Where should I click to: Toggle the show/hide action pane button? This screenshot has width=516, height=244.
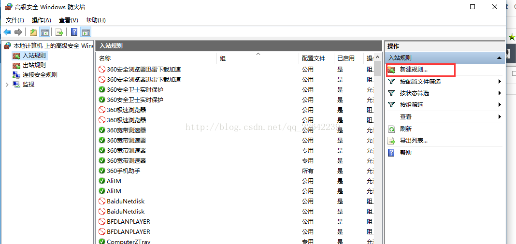coord(86,32)
